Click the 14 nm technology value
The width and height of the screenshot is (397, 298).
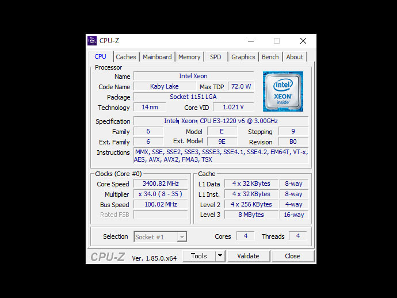(150, 107)
